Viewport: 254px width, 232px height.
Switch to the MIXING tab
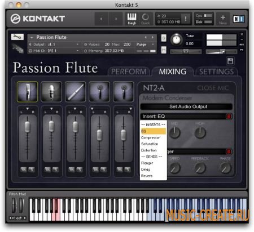pos(173,72)
